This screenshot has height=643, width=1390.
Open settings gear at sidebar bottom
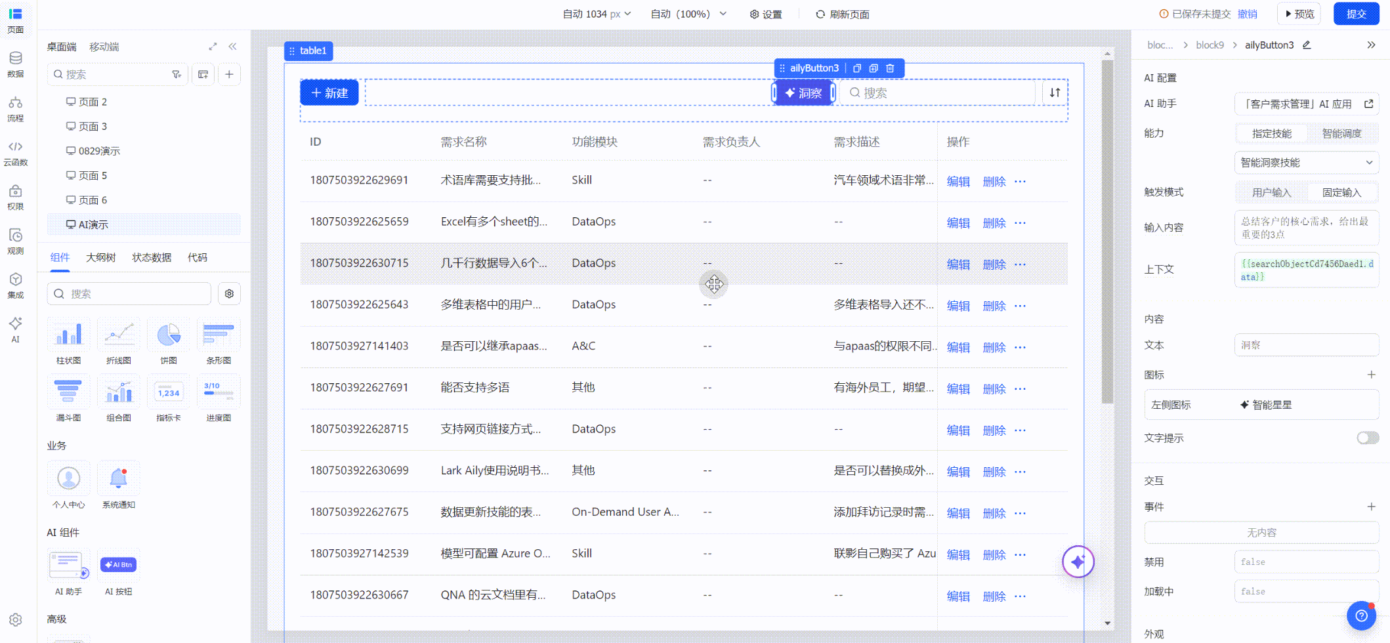[16, 619]
